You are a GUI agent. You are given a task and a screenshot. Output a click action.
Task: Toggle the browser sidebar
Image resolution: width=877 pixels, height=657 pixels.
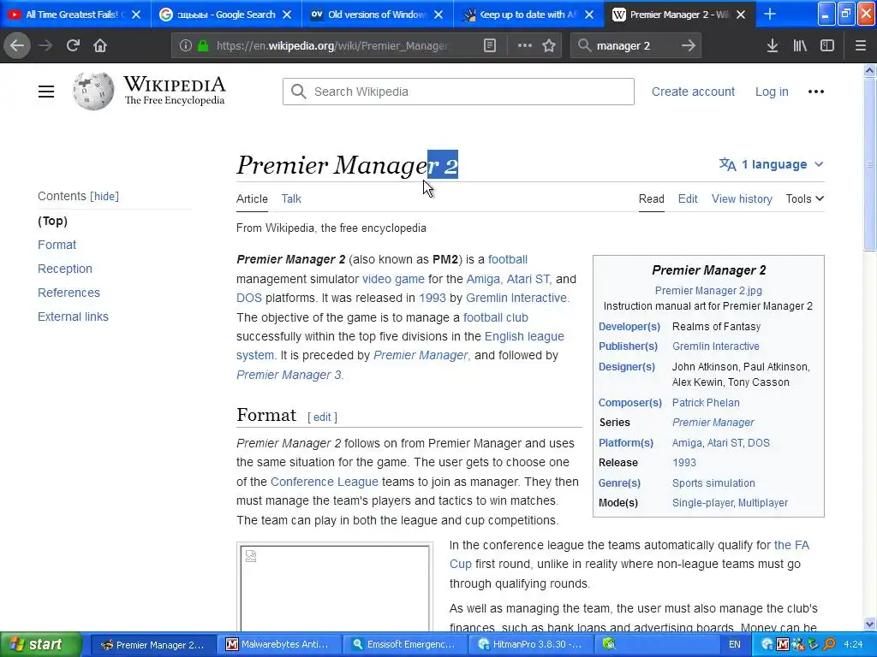(x=827, y=45)
